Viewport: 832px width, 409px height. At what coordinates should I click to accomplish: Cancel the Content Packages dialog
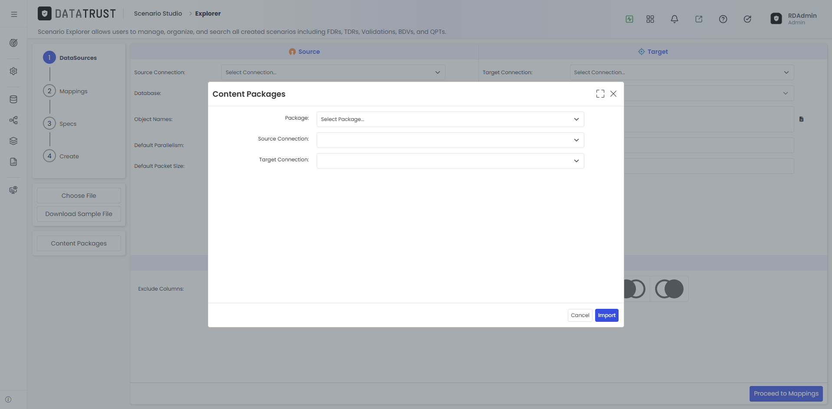580,315
